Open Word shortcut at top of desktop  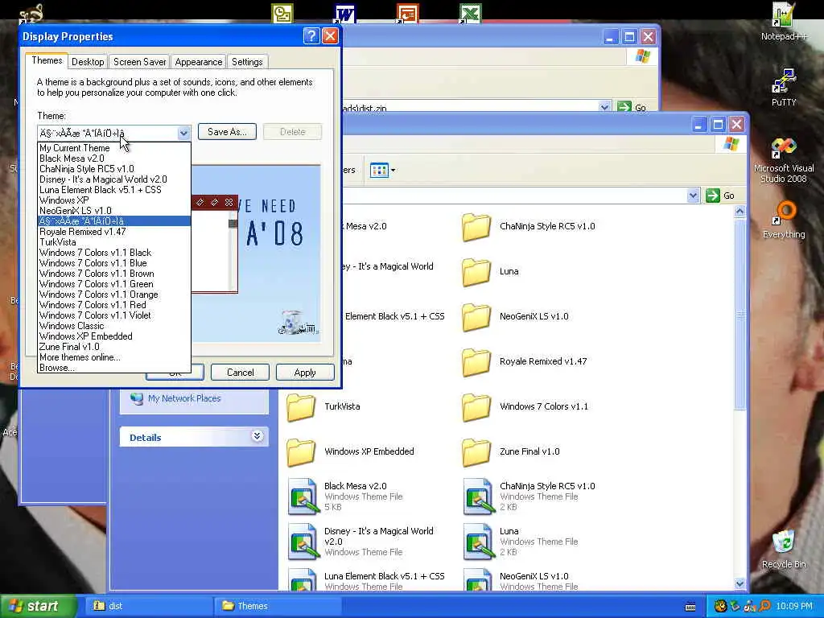point(344,14)
